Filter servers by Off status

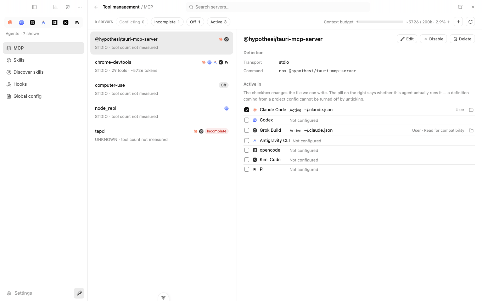click(195, 22)
